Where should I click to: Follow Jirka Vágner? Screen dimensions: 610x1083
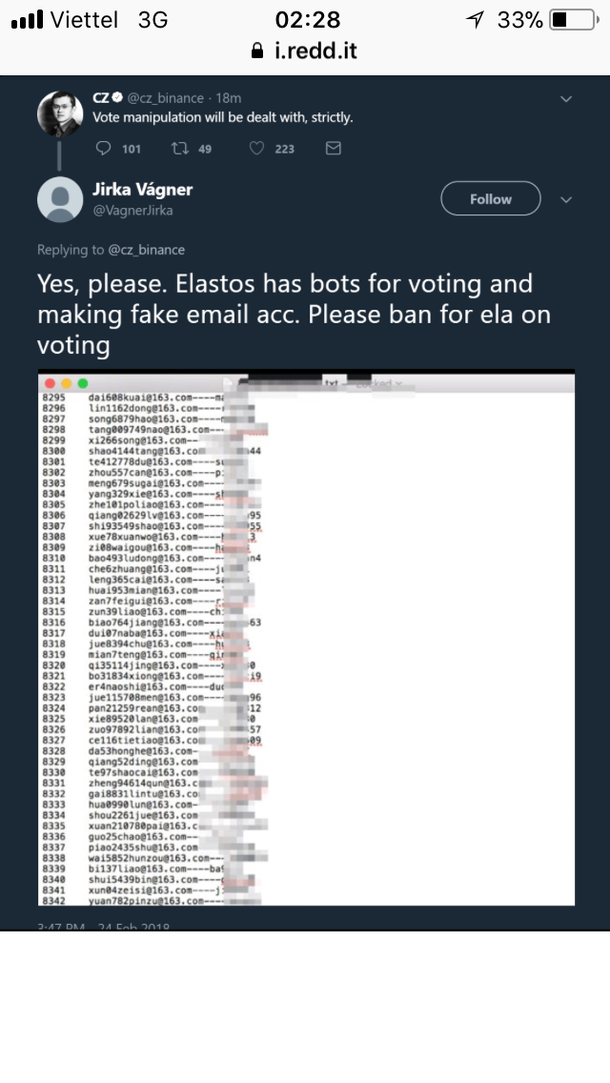490,199
